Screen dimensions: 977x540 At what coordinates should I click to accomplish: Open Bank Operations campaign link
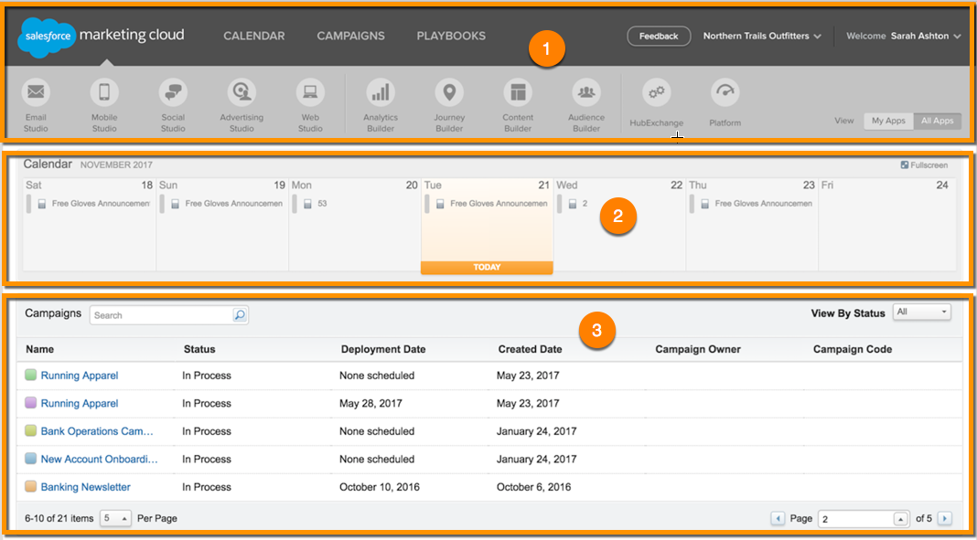click(97, 431)
